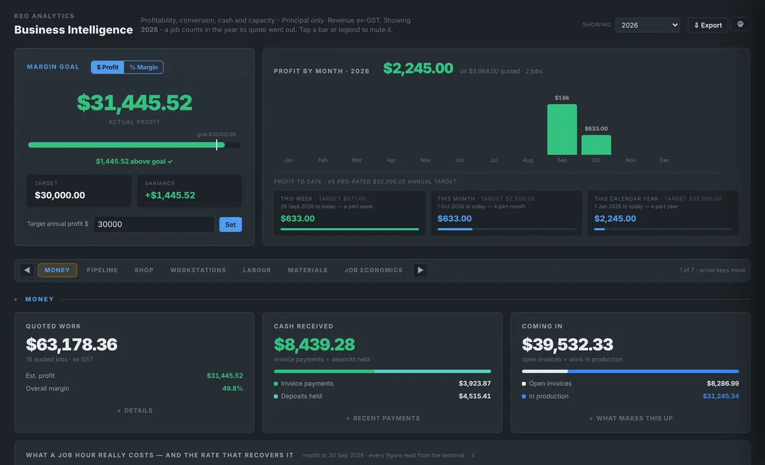This screenshot has width=765, height=465.
Task: Click the This Week $633.00 card
Action: pos(350,213)
